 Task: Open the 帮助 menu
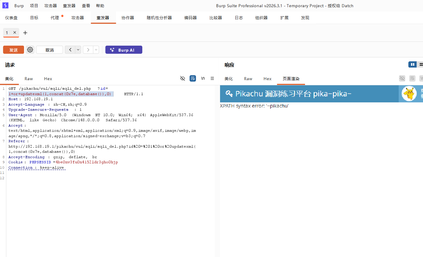pos(100,6)
